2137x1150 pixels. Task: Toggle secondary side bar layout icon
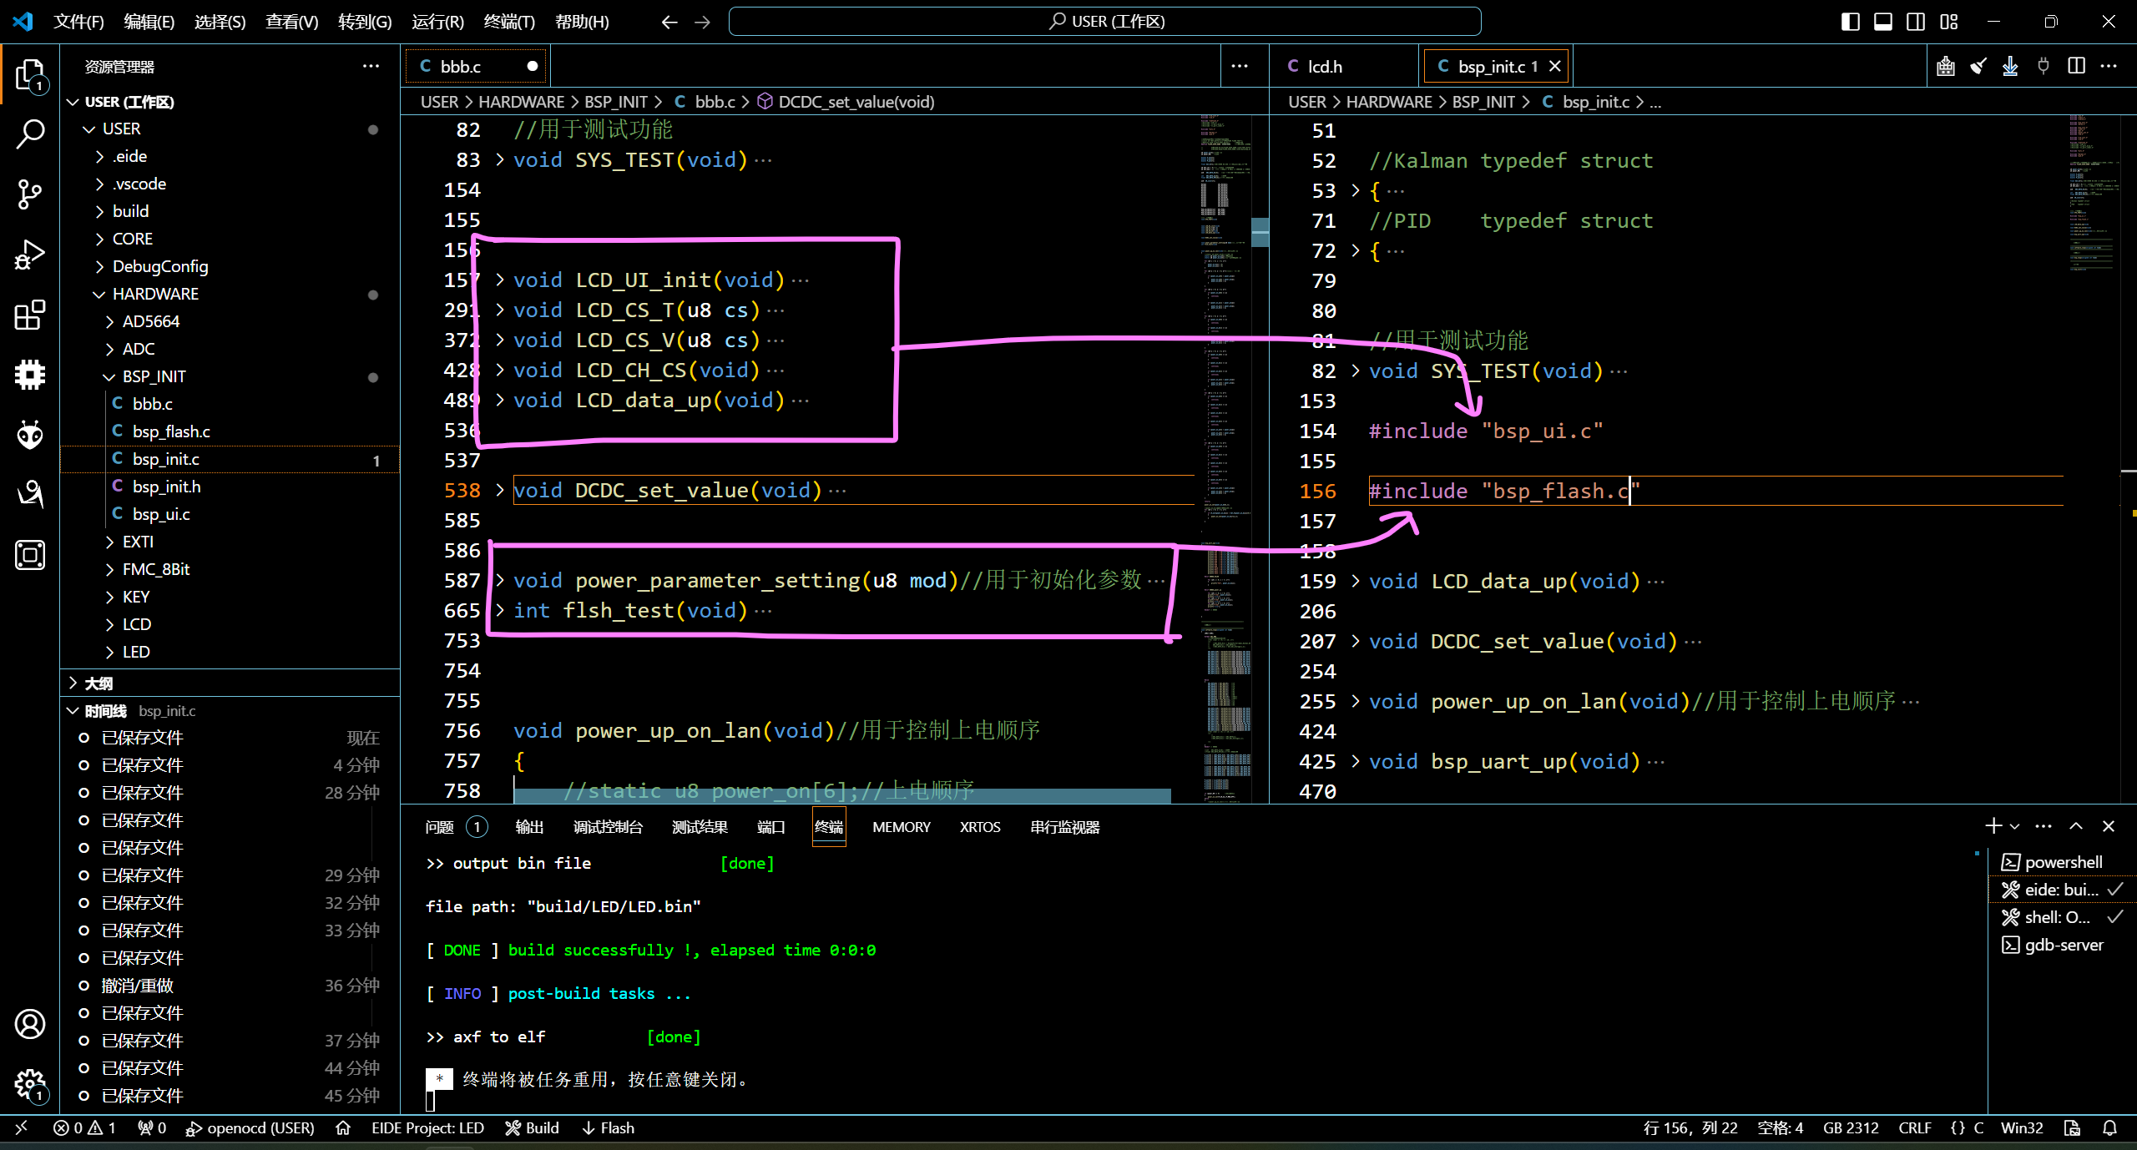[x=1916, y=22]
